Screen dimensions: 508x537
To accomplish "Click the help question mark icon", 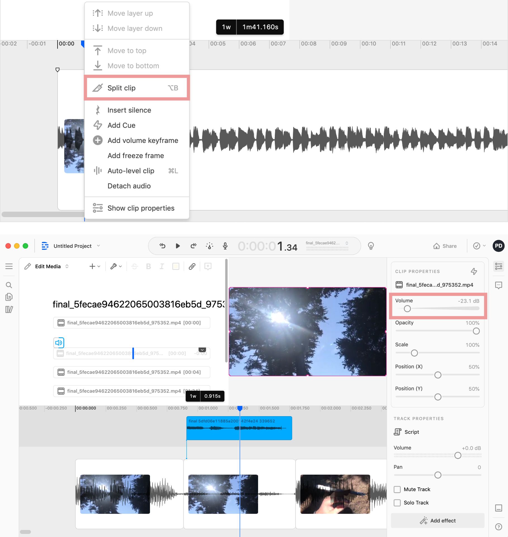I will (x=499, y=527).
